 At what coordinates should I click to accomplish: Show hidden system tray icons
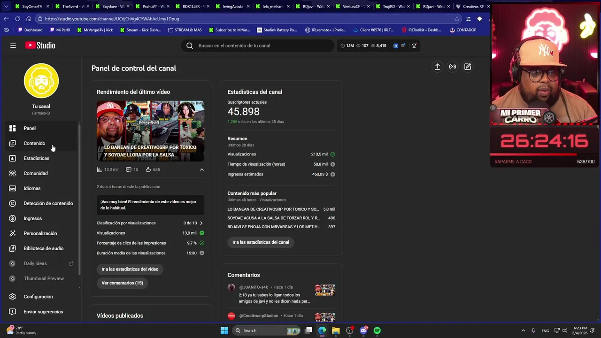point(523,330)
